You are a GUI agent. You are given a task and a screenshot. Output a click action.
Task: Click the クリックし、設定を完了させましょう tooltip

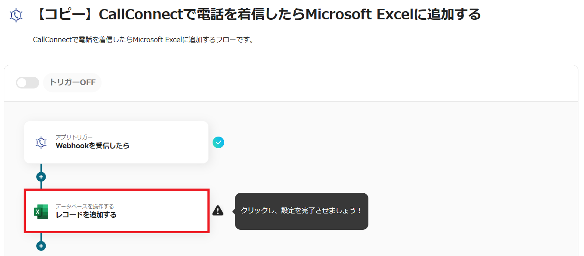(301, 211)
